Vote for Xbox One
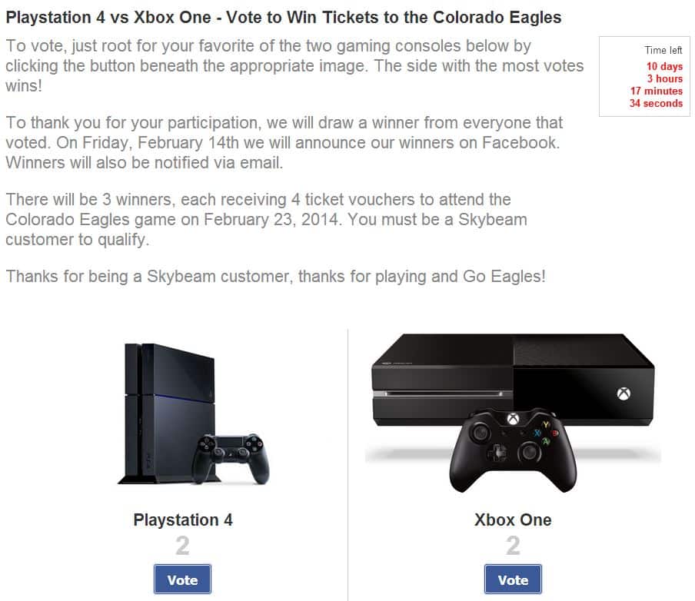Screen dimensions: 695x601 [513, 579]
